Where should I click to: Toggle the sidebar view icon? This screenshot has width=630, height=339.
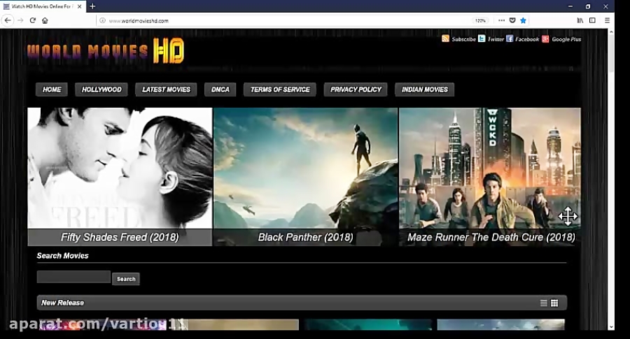(592, 20)
